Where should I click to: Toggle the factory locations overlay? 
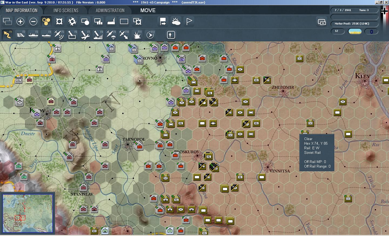111,21
